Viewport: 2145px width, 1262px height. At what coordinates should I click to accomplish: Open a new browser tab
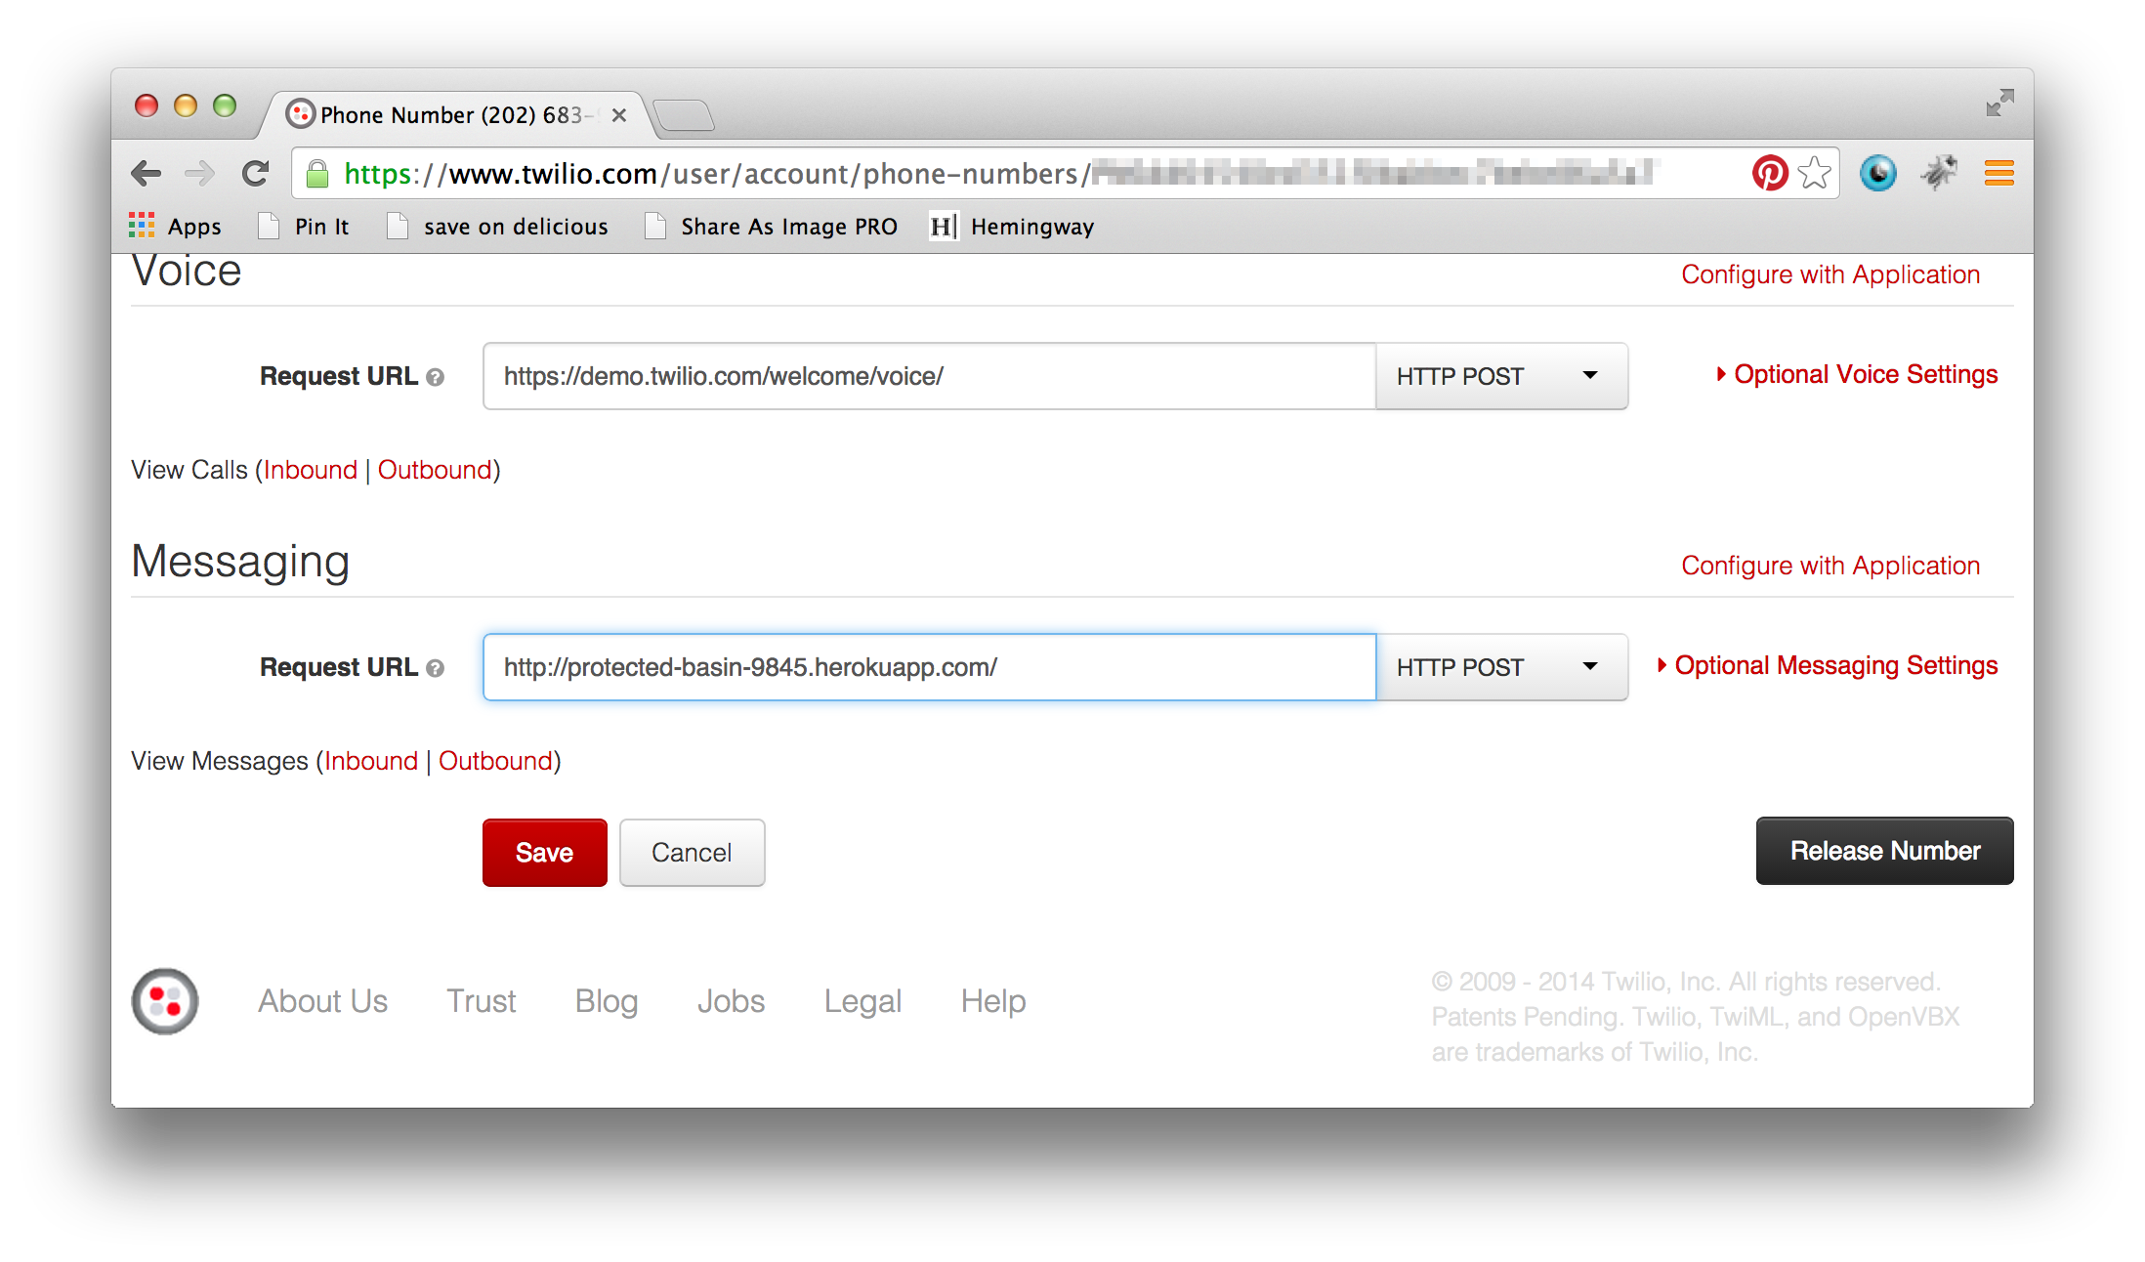[x=684, y=116]
